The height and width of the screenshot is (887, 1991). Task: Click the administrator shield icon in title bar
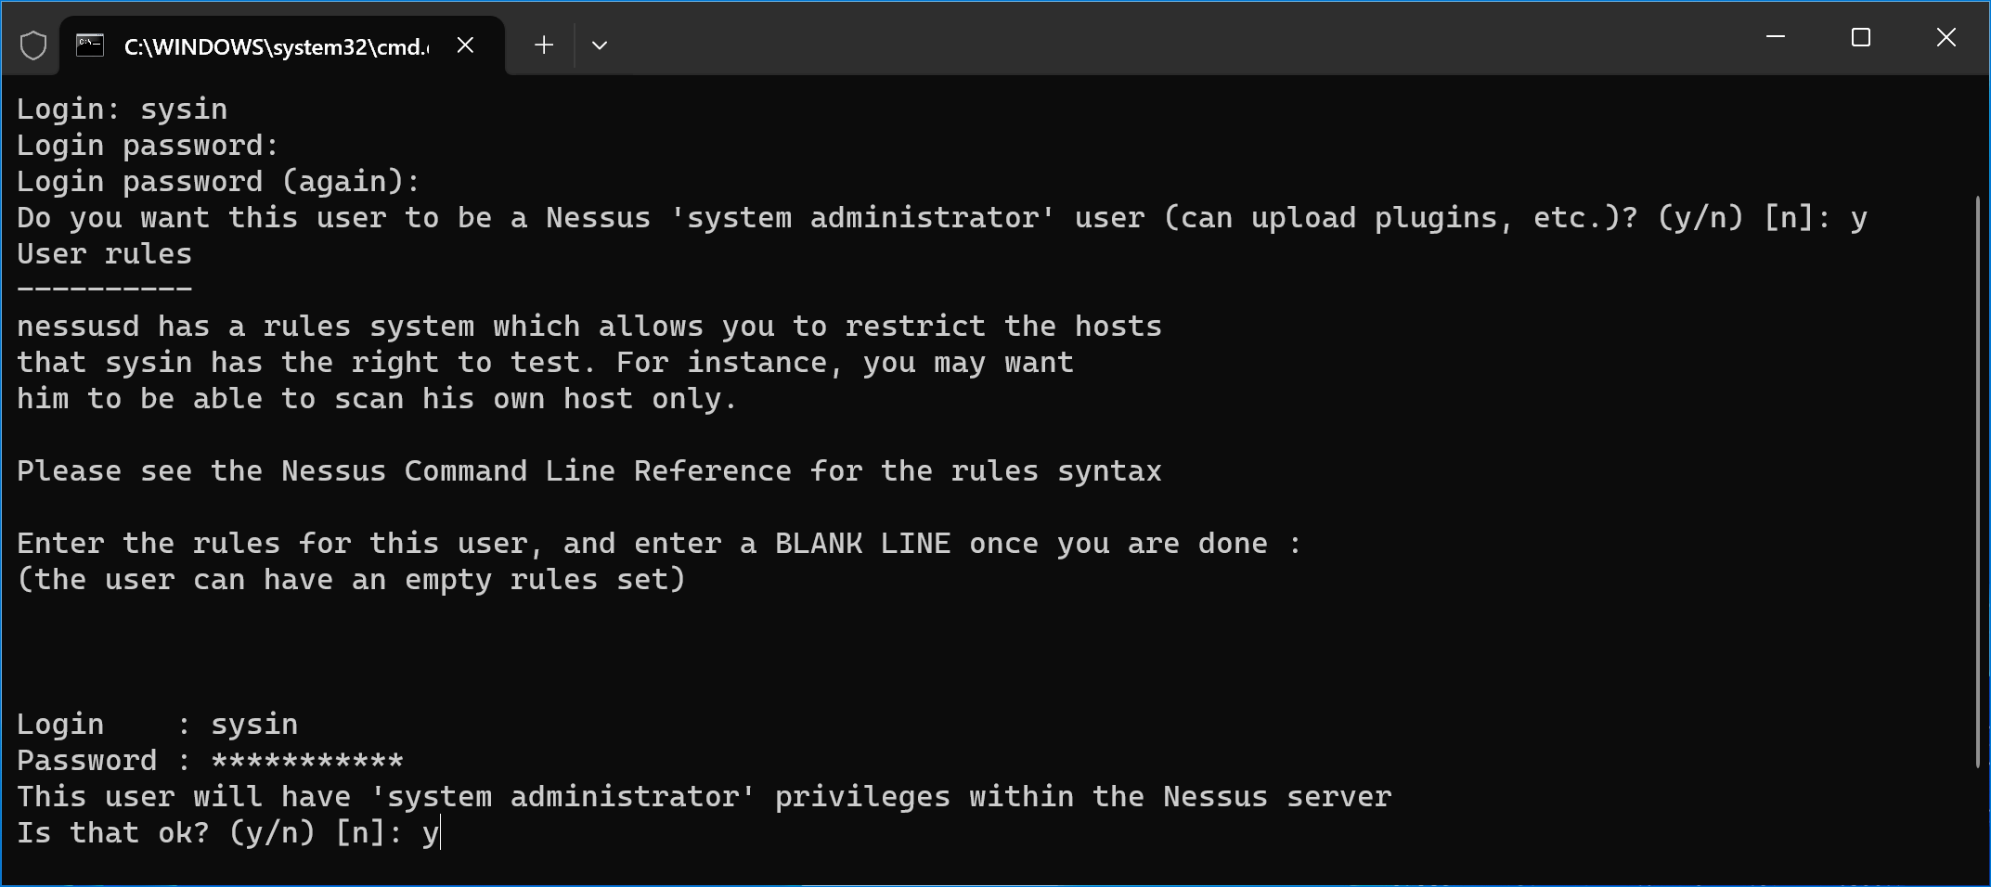pos(33,45)
